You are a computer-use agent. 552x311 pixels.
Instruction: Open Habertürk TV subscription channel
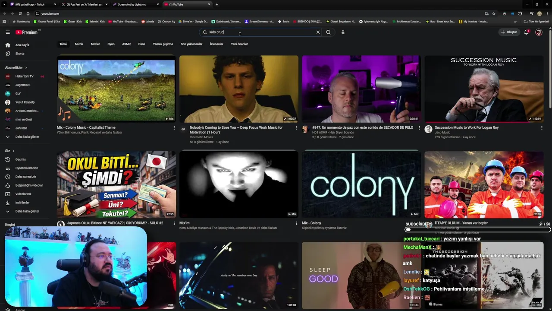point(24,76)
